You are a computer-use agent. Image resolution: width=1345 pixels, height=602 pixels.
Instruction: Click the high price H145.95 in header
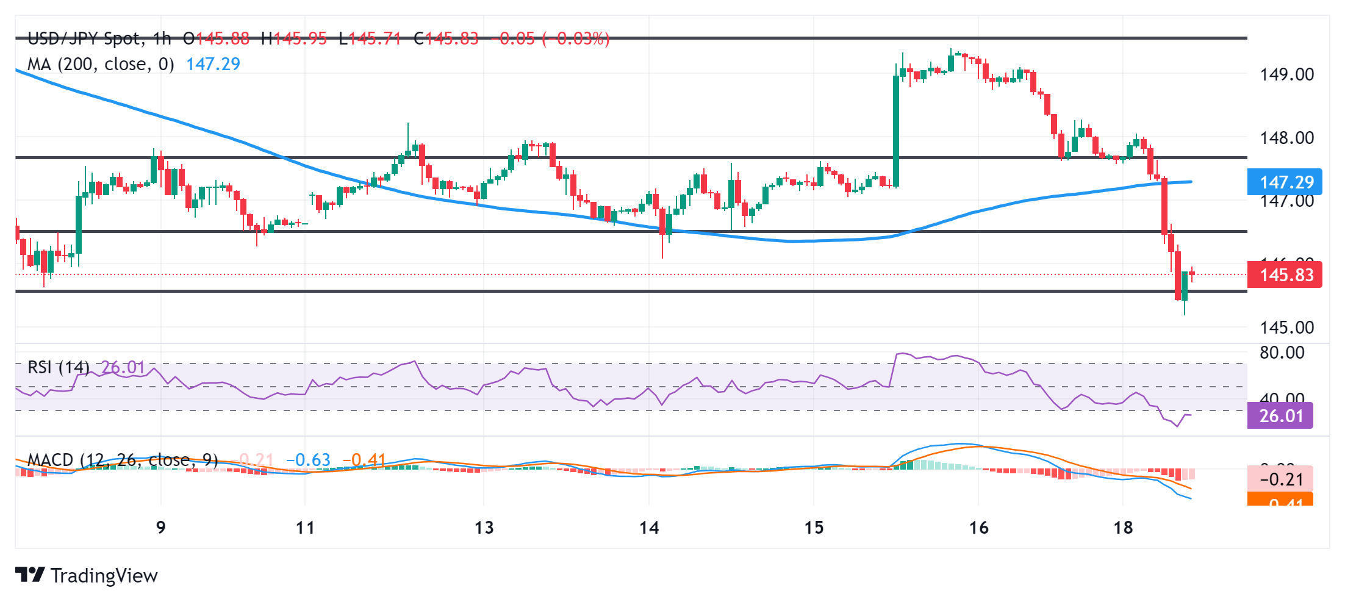293,38
